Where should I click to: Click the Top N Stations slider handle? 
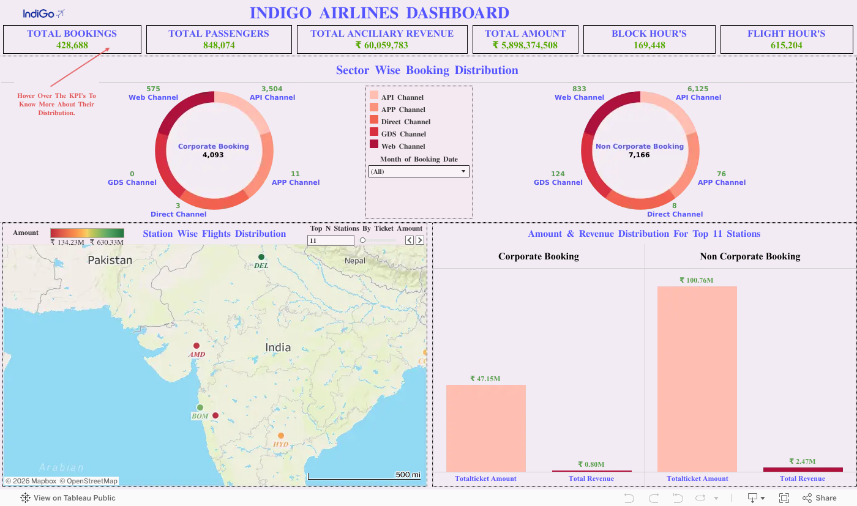(362, 240)
